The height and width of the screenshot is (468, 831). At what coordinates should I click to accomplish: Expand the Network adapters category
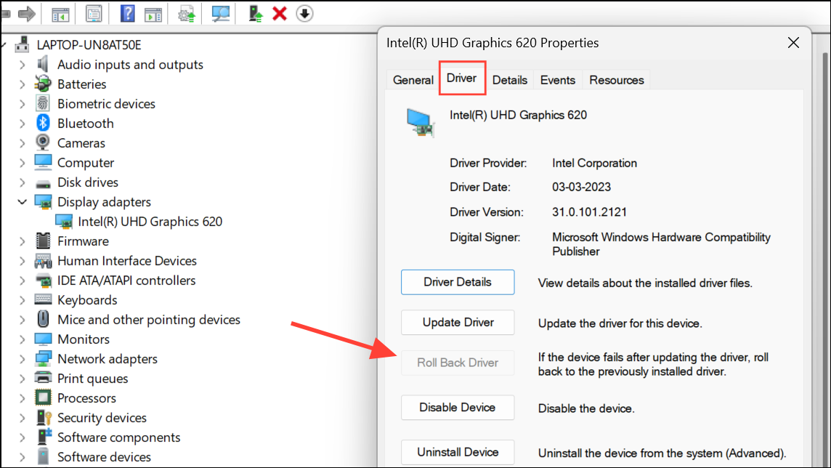pos(22,359)
